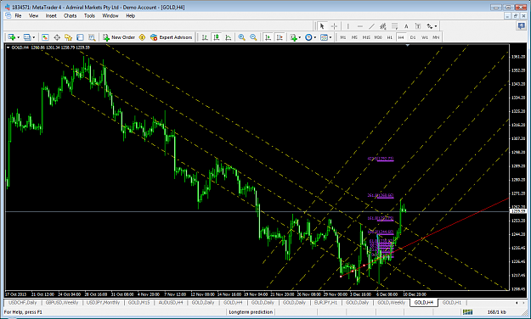531x319 pixels.
Task: Click the 168/1 kb traffic indicator
Action: 497,312
